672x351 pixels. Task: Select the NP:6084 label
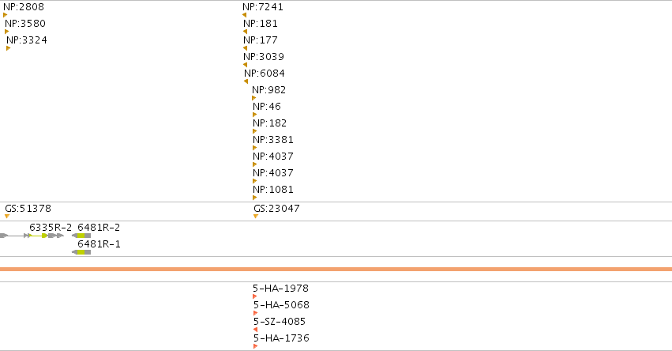pyautogui.click(x=265, y=74)
